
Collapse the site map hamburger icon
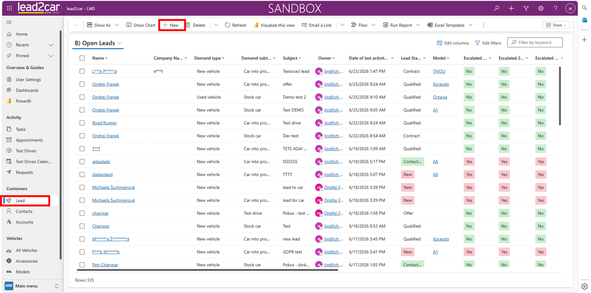tap(9, 22)
